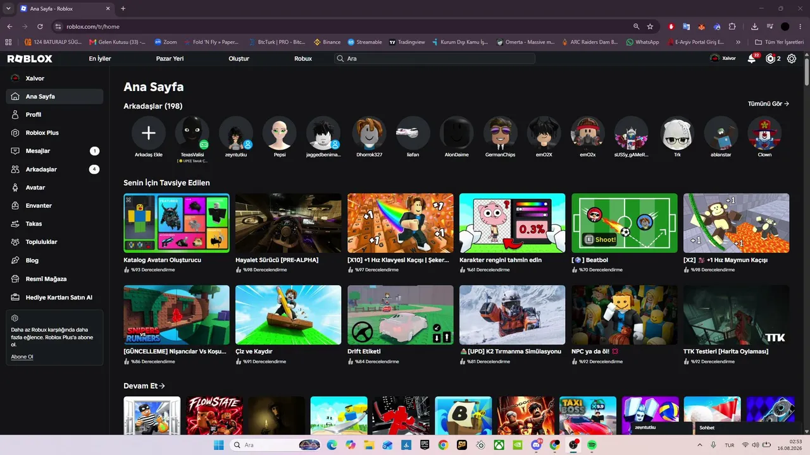
Task: Open the Xaivor profile link in header
Action: 723,58
